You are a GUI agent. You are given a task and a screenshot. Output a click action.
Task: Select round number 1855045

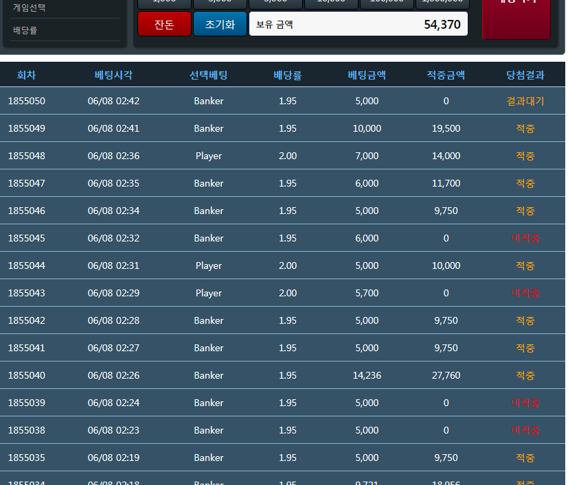click(27, 238)
